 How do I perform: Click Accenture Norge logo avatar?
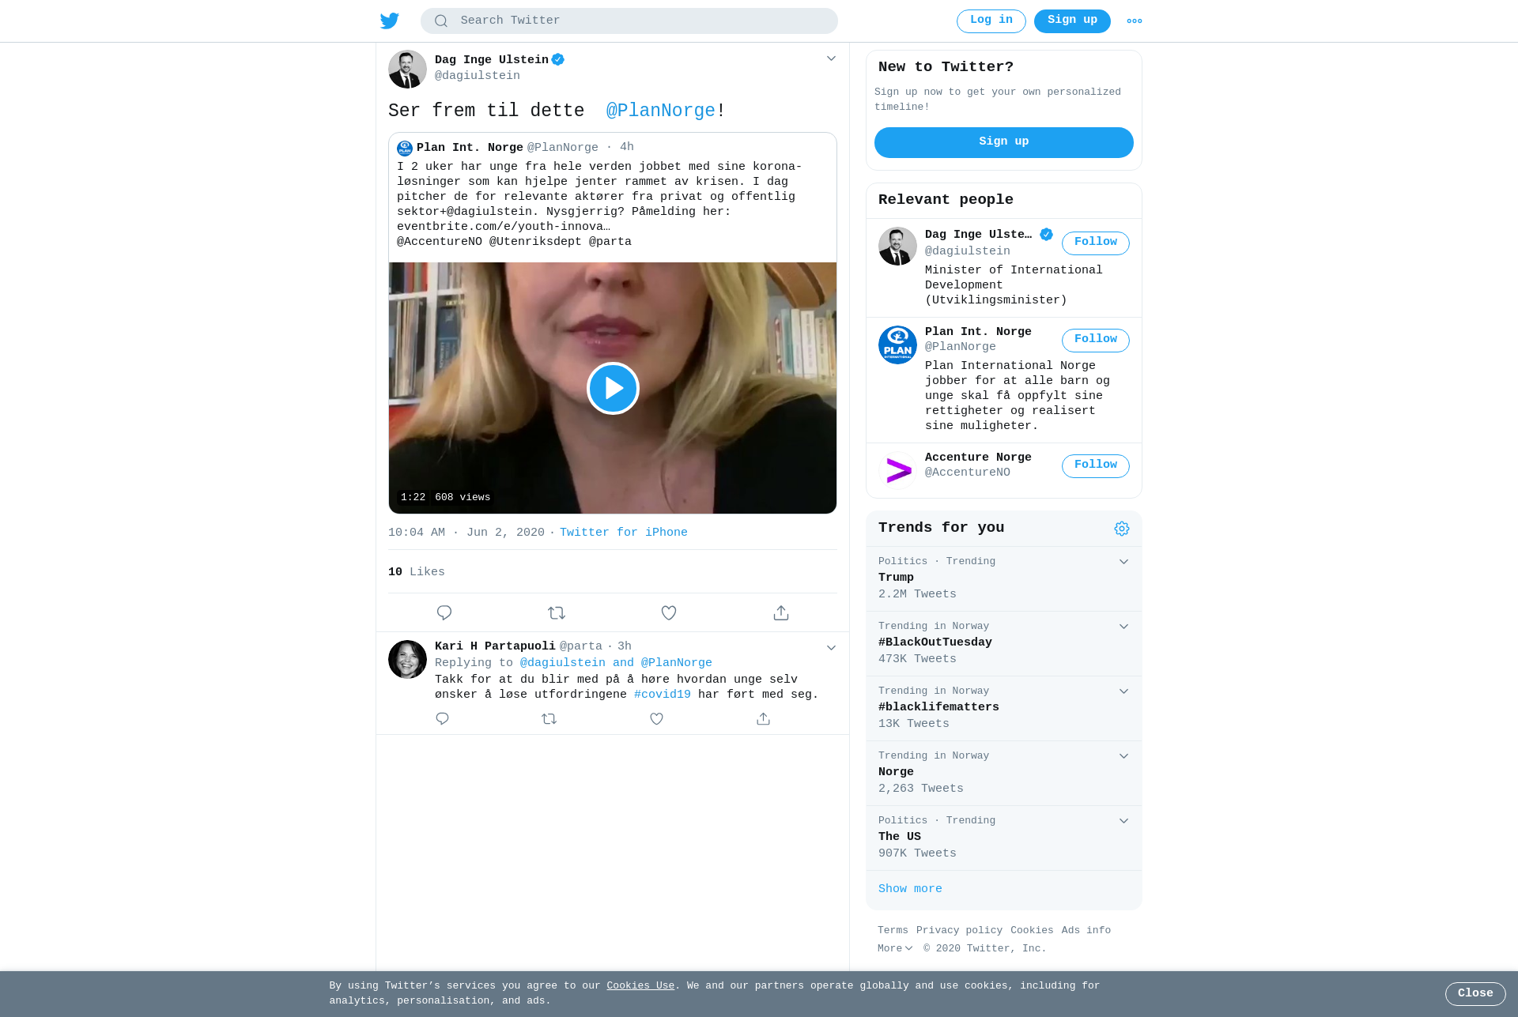897,470
